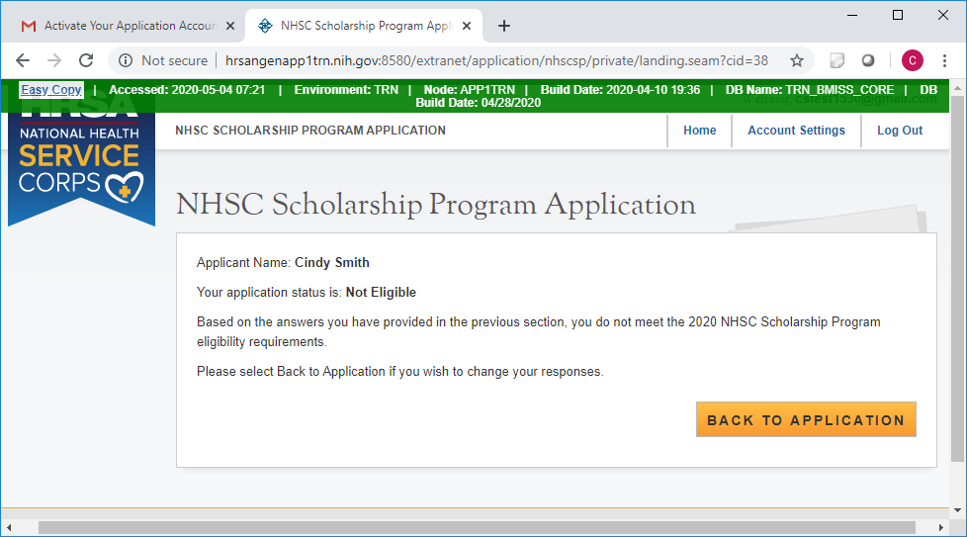Reload the current page
The width and height of the screenshot is (967, 537).
click(86, 60)
